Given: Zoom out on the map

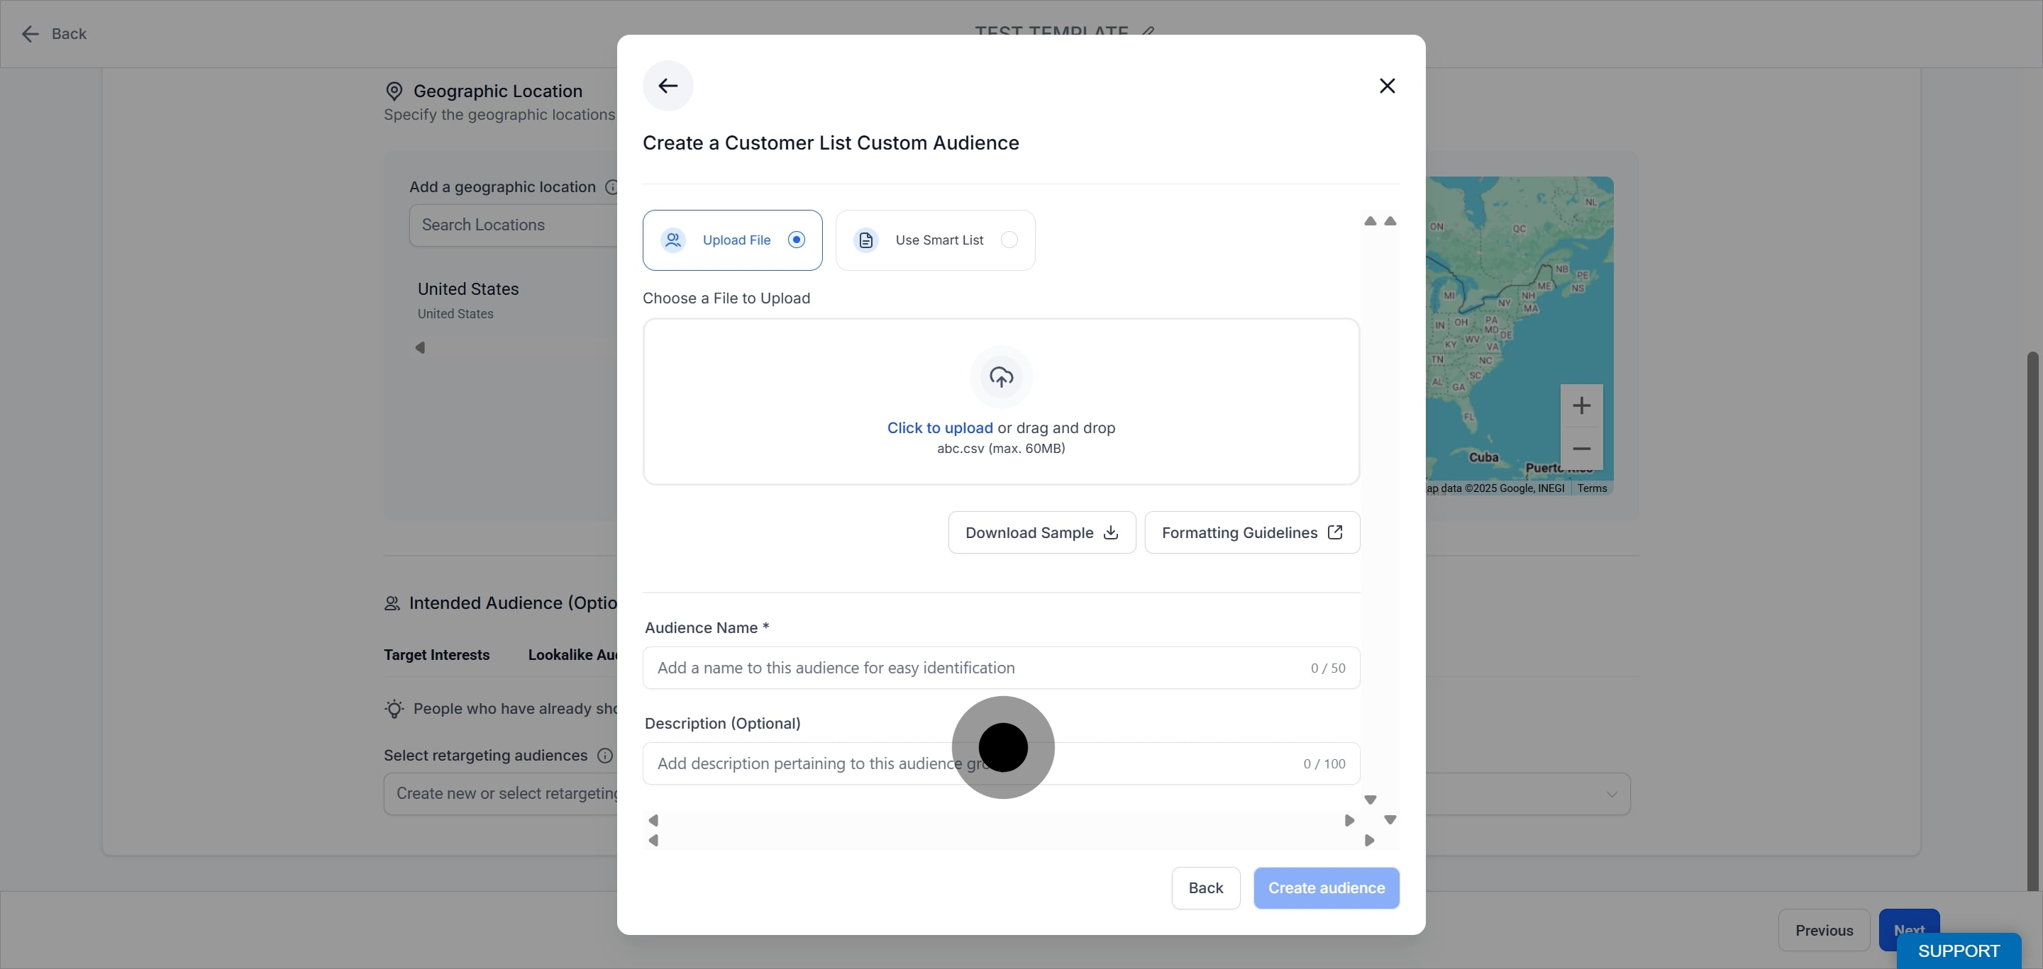Looking at the screenshot, I should tap(1581, 449).
